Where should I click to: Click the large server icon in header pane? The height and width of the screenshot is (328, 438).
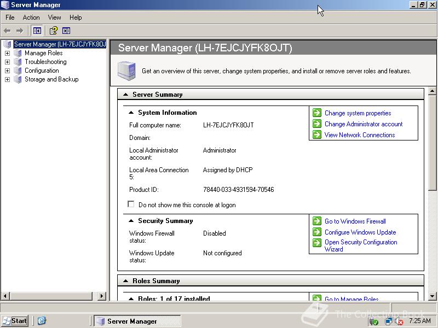pos(126,71)
